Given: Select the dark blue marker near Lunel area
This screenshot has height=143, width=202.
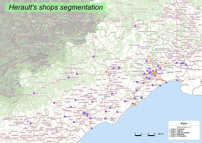Looking at the screenshot, I should tap(181, 63).
